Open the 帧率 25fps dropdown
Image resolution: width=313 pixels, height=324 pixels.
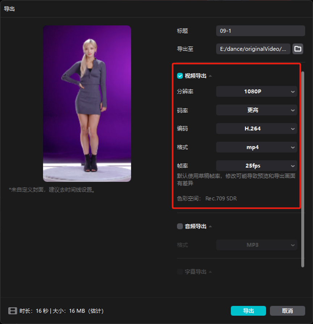tap(257, 166)
